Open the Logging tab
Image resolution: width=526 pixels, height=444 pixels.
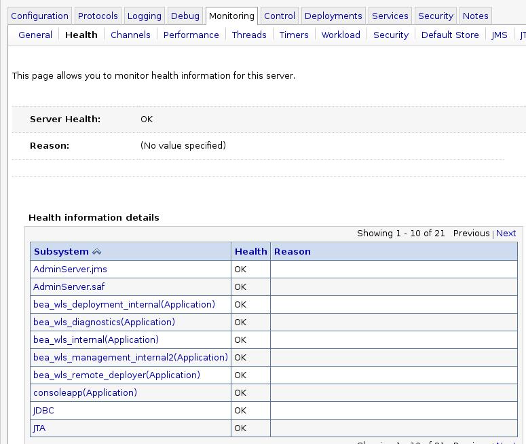(x=145, y=16)
